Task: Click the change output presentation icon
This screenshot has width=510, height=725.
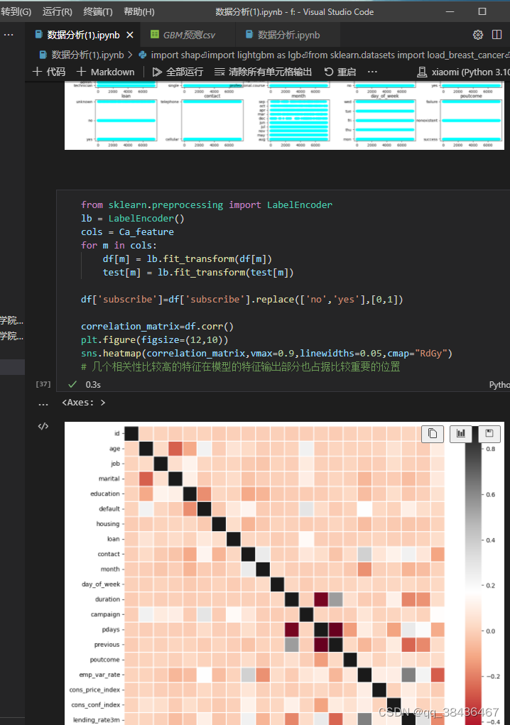Action: coord(43,426)
